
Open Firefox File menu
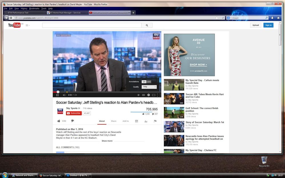click(x=6, y=9)
